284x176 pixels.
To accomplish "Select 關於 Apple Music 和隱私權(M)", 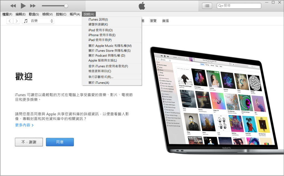I will tap(112, 46).
